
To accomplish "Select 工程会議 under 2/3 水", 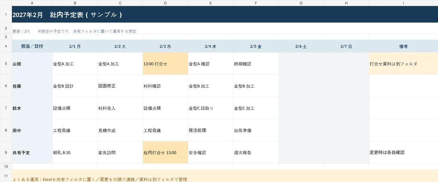I will pos(166,130).
